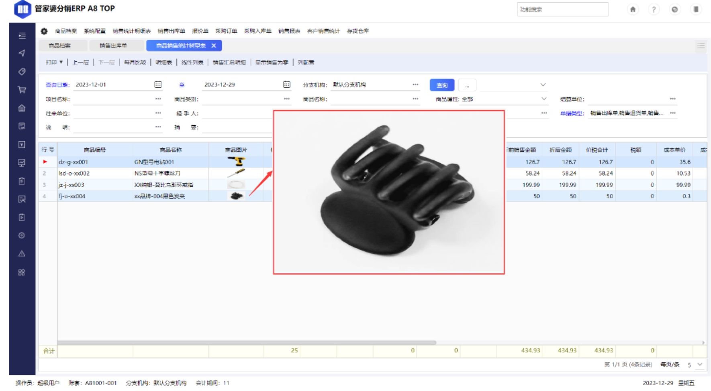The image size is (711, 391).
Task: Open the 商品名称 ellipsis selector
Action: (415, 99)
